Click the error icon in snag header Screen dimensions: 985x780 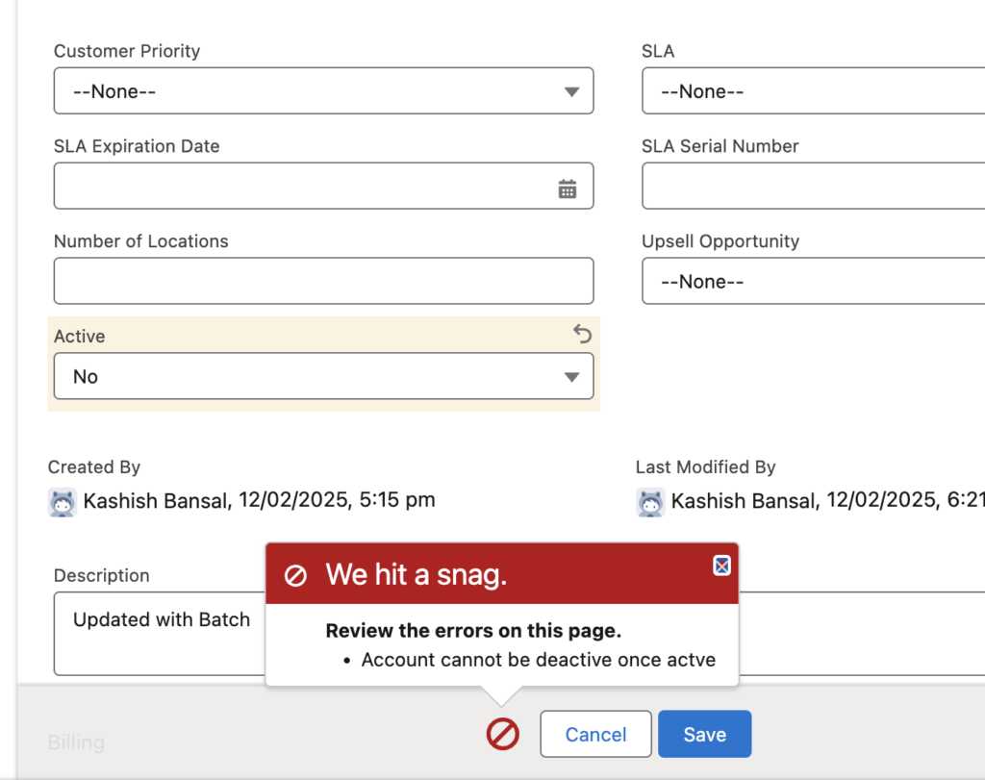[295, 576]
